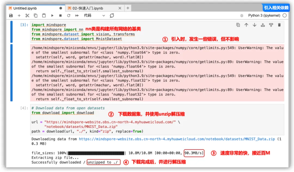The image size is (294, 172).
Task: Click the MNIST_Data.zip download URL link in the output
Action: tap(177, 139)
